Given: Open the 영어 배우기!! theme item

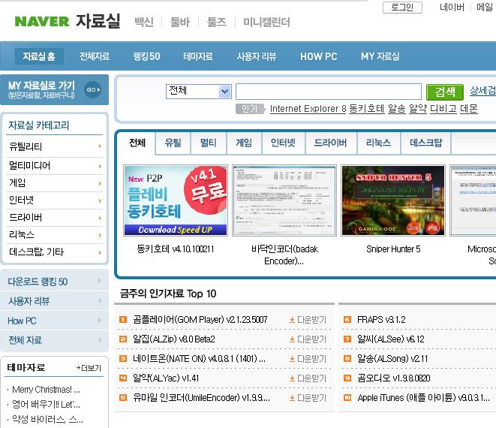Looking at the screenshot, I should coord(46,404).
